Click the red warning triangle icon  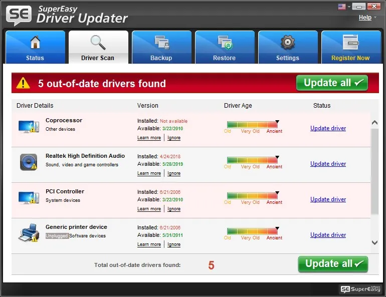pyautogui.click(x=23, y=83)
